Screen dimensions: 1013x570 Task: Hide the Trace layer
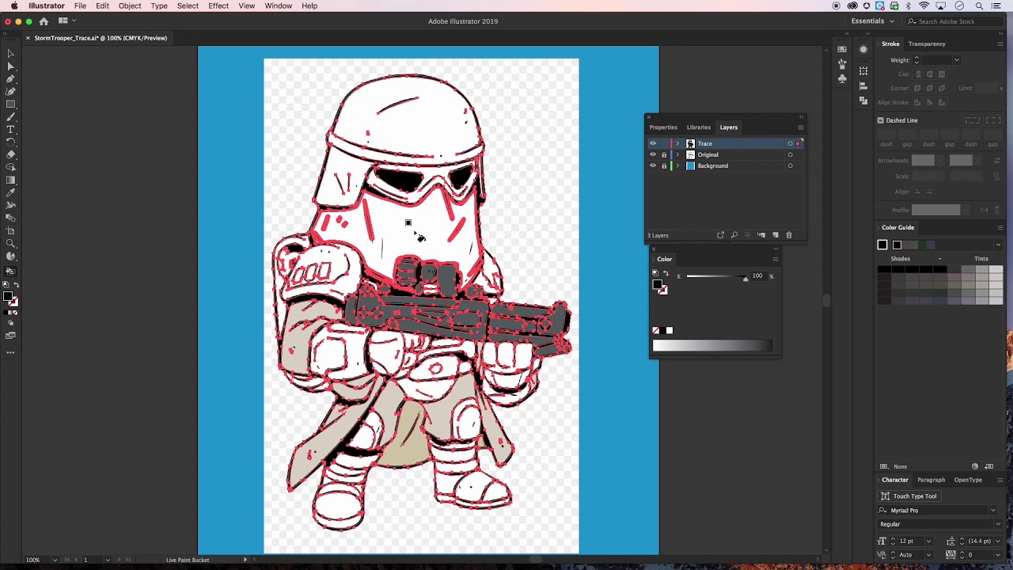point(653,143)
